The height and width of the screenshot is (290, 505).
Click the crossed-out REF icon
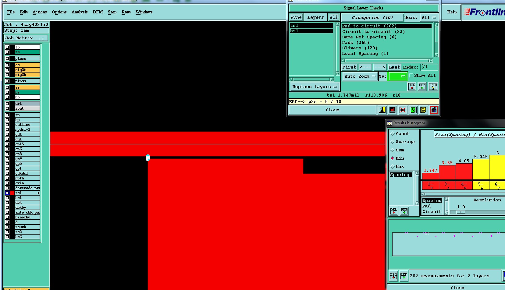[403, 110]
